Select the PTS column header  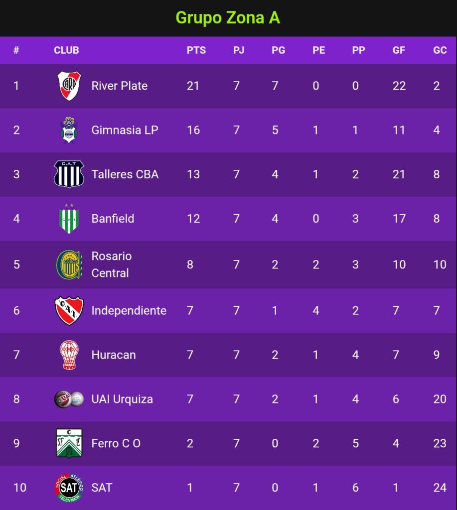click(x=196, y=50)
